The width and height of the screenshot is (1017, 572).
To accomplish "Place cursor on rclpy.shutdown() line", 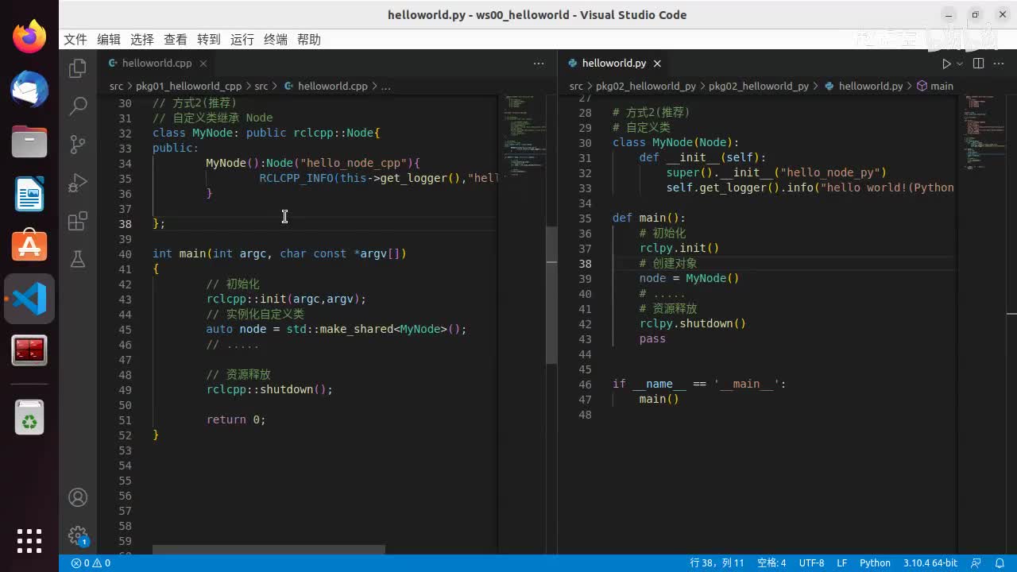I will point(693,324).
